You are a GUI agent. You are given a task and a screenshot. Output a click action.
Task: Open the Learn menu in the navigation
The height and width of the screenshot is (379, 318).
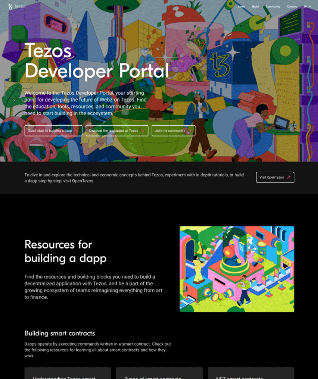(x=241, y=6)
